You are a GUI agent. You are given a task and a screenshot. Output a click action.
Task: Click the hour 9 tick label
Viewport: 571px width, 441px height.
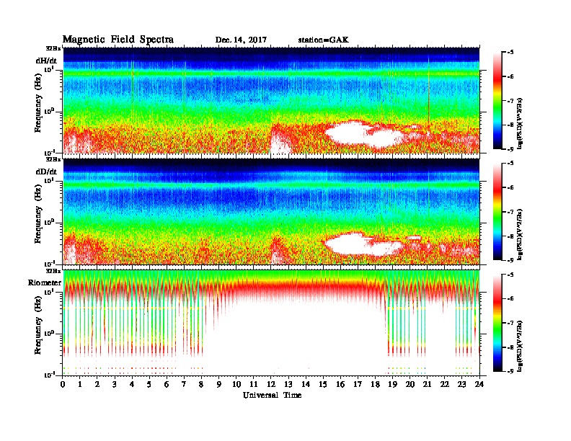pyautogui.click(x=219, y=384)
